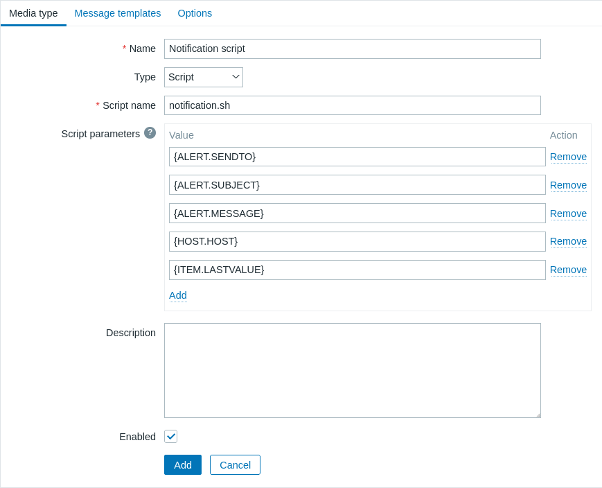Add a new script parameter row

click(178, 295)
